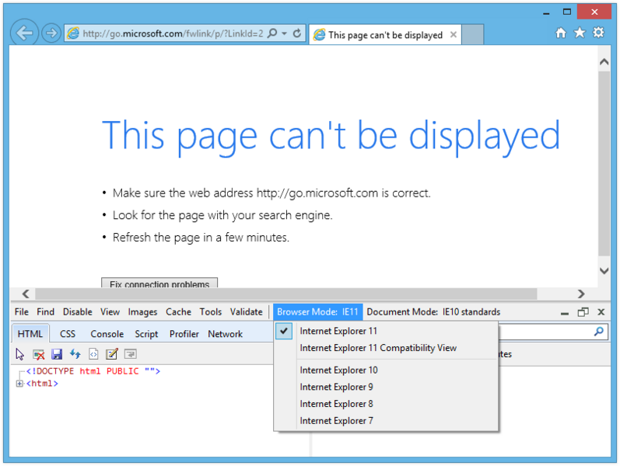Screen dimensions: 620x466
Task: Click the refresh DOM blue arrows icon
Action: pos(75,354)
